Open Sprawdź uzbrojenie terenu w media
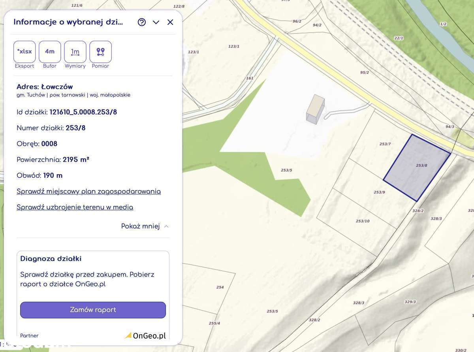The height and width of the screenshot is (352, 474). pos(75,207)
